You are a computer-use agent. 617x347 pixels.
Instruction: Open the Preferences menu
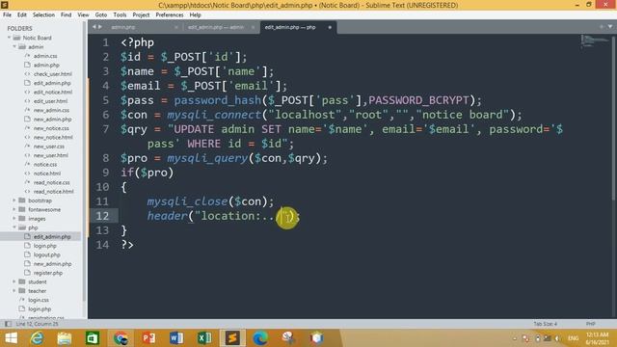click(x=170, y=15)
